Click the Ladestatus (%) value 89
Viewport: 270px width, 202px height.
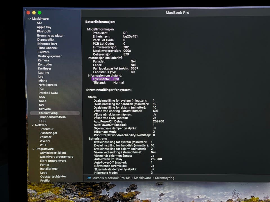[x=133, y=72]
